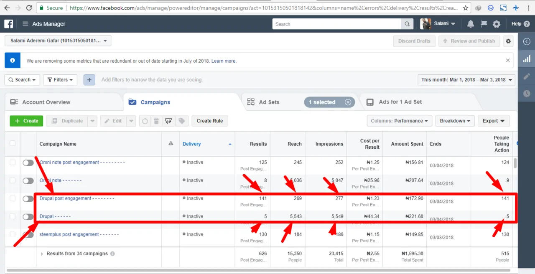The image size is (535, 274).
Task: Open the Export dropdown
Action: (494, 121)
